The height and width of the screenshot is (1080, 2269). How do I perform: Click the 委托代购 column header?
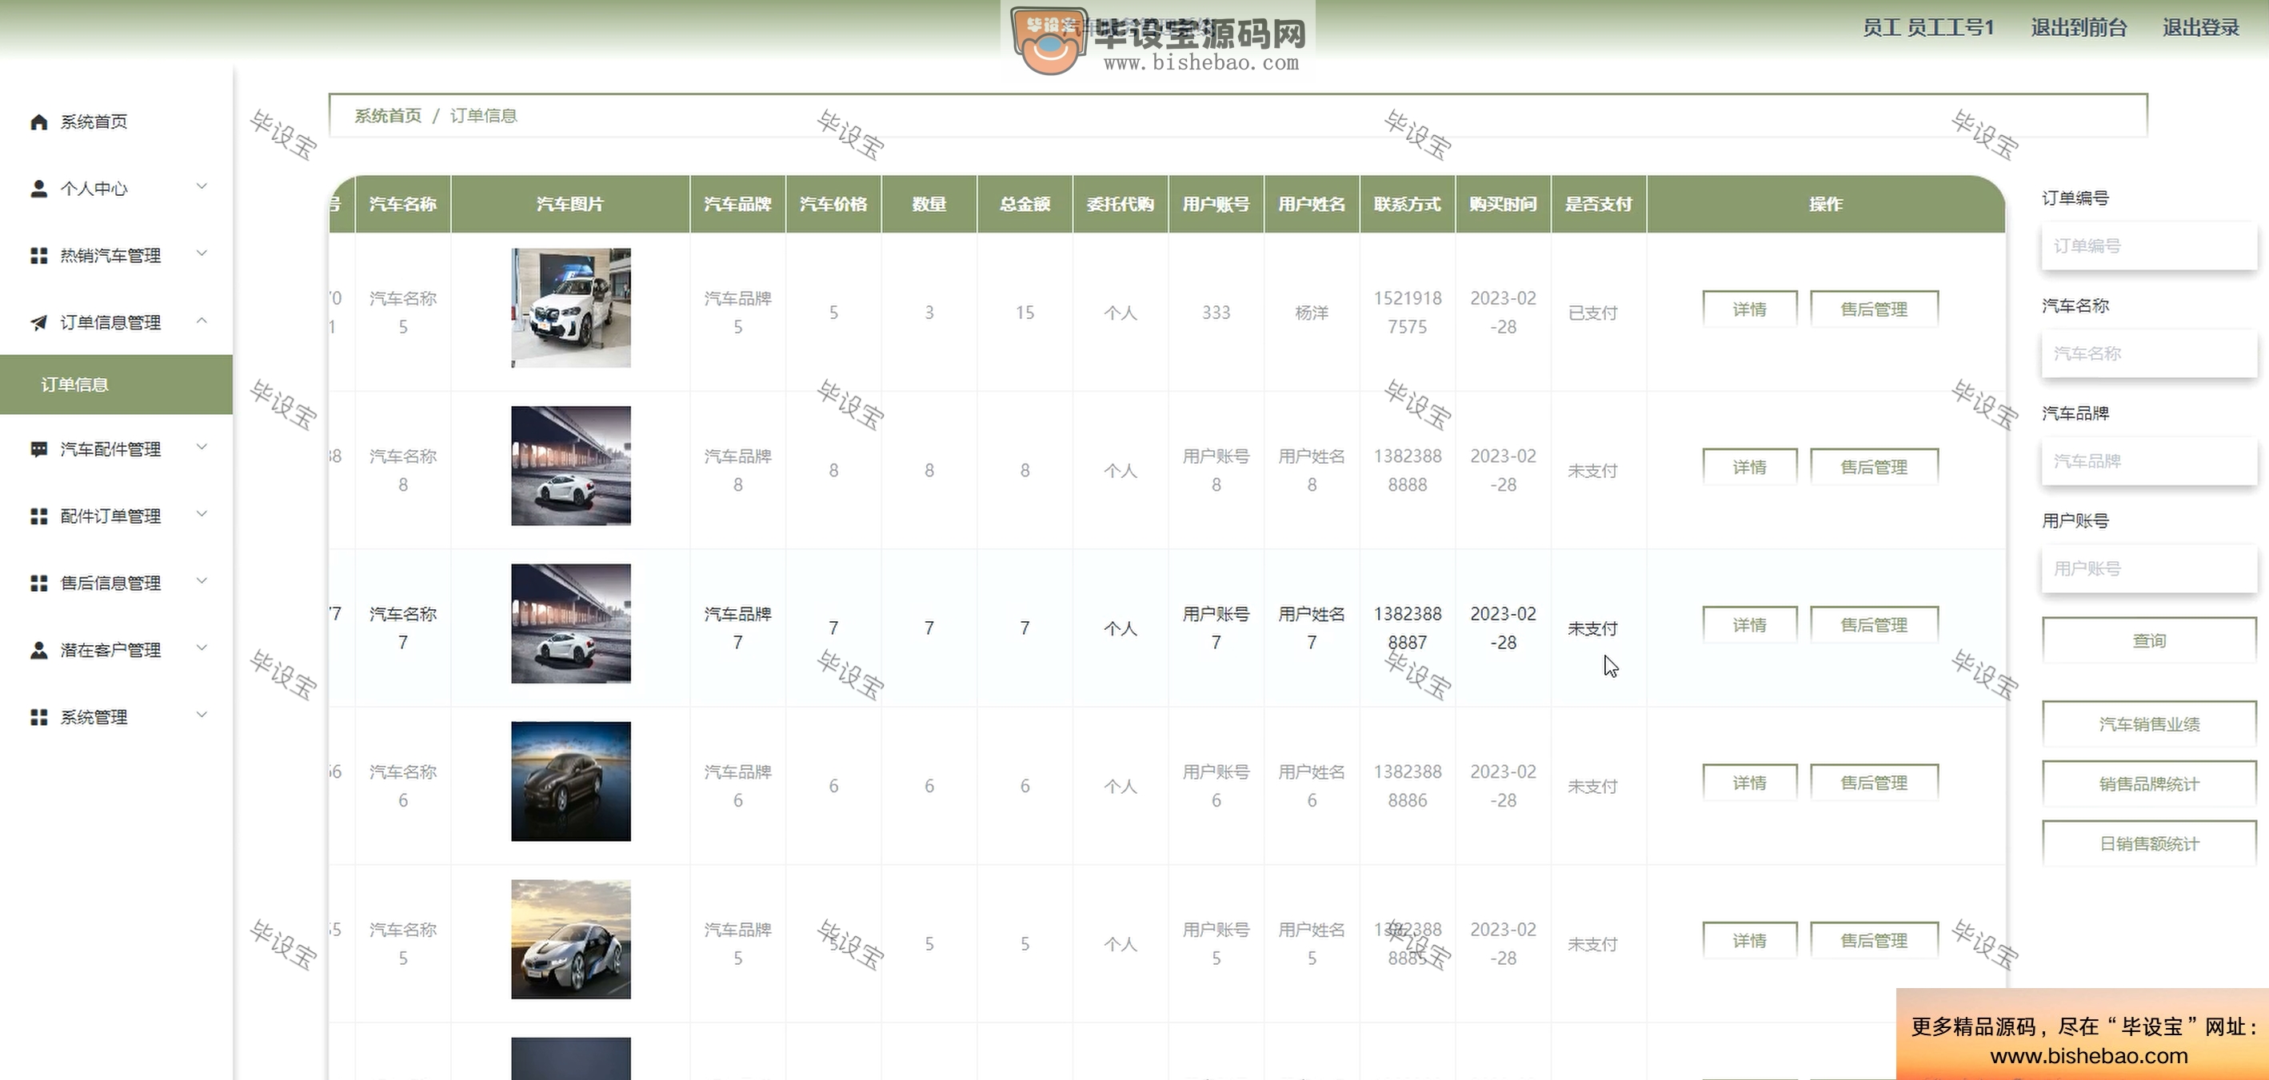[1121, 204]
